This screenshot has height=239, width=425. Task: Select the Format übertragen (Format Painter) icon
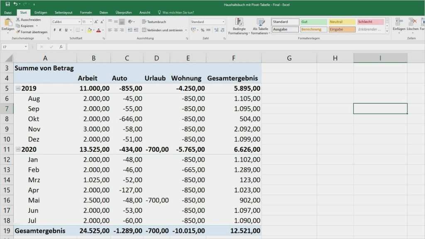pyautogui.click(x=18, y=32)
